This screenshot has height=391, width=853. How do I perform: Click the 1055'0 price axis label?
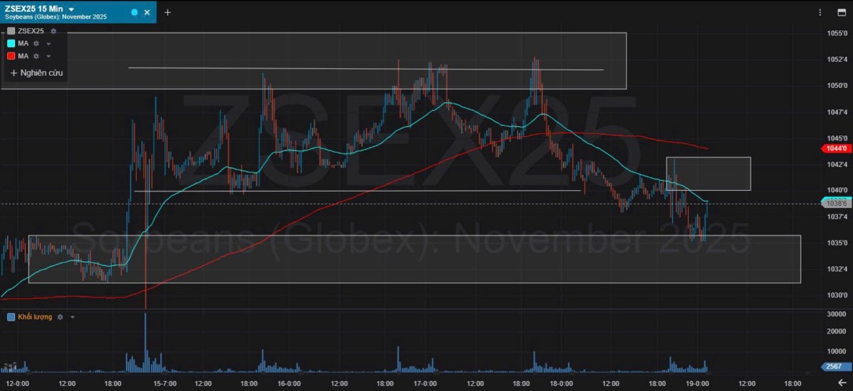(836, 33)
